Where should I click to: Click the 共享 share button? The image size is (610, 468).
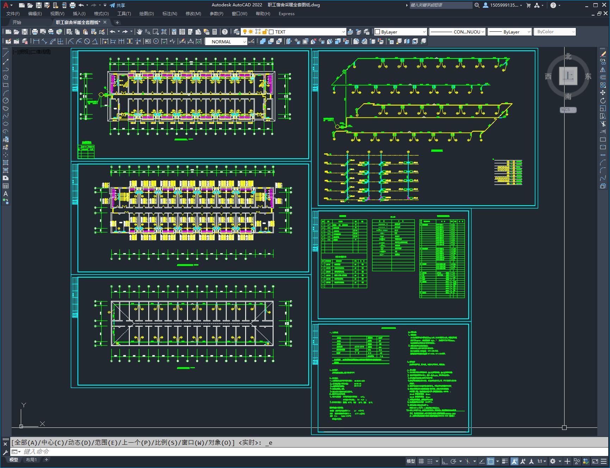pyautogui.click(x=117, y=5)
